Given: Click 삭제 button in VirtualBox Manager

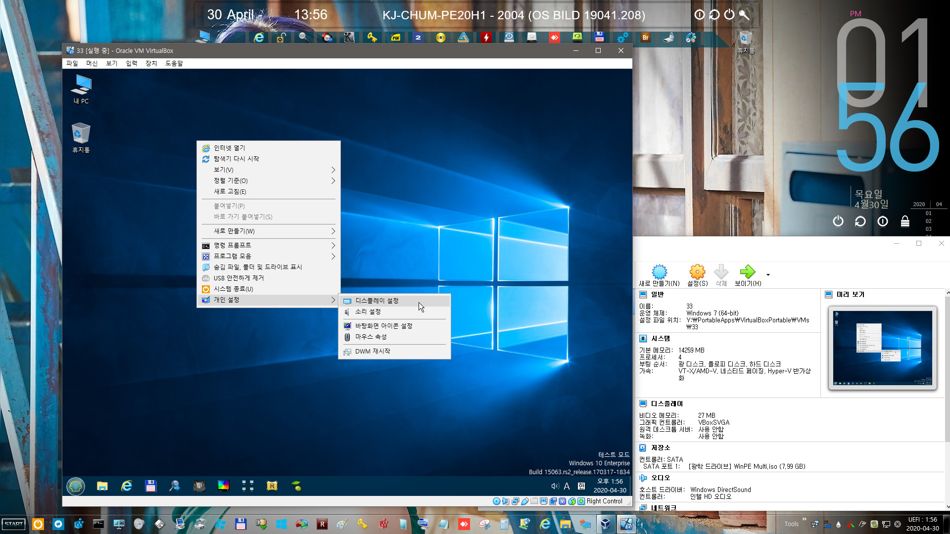Looking at the screenshot, I should 721,275.
